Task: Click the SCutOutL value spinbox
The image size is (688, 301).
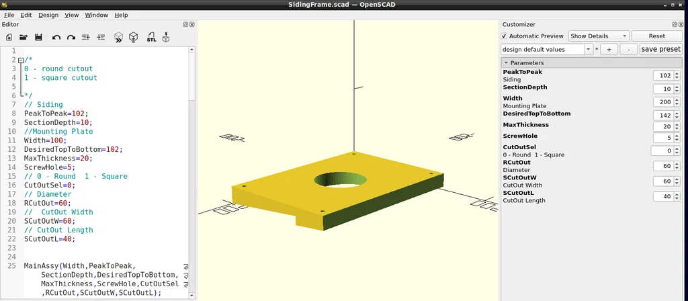Action: click(666, 197)
